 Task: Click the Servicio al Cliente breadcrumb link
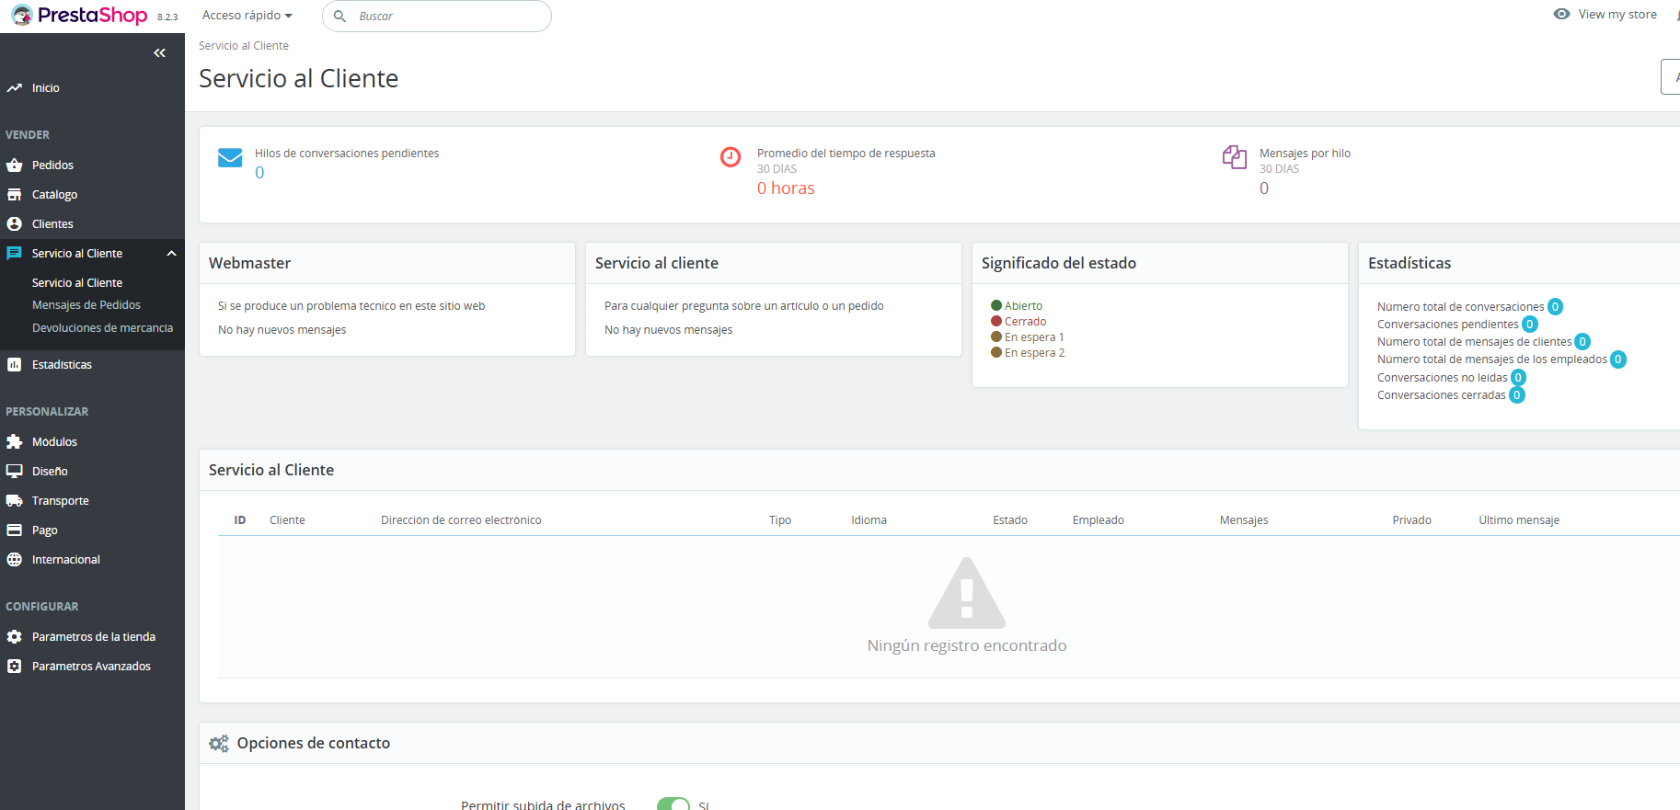(244, 46)
